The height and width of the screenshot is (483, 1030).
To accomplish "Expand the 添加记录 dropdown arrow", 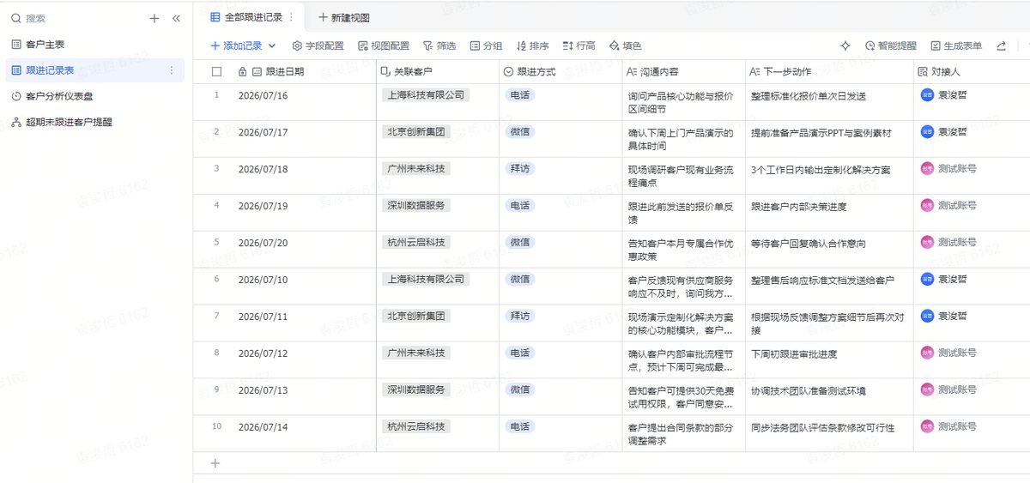I will pos(272,46).
